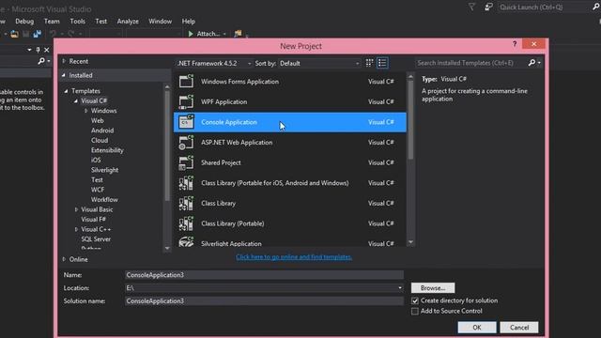Collapse the Templates tree node
The image size is (601, 338).
67,91
